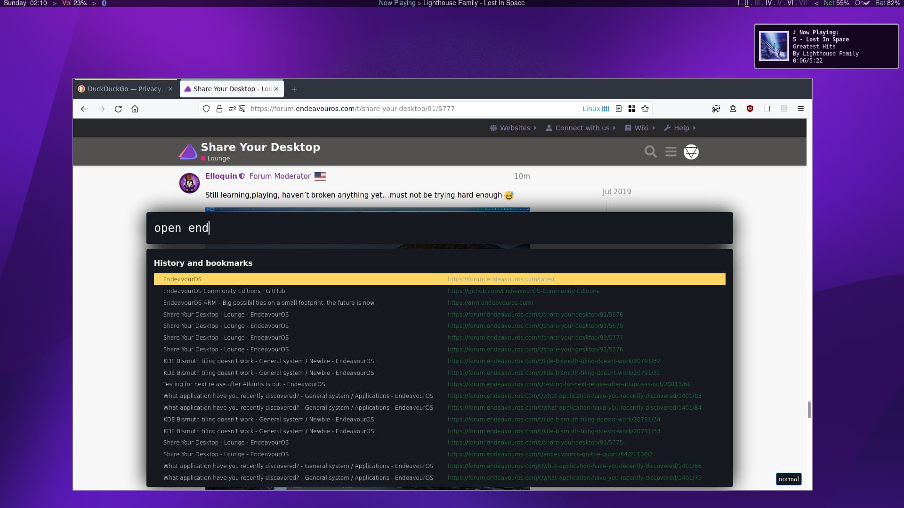Open your EndeavourOS user avatar menu
Image resolution: width=904 pixels, height=508 pixels.
coord(692,151)
